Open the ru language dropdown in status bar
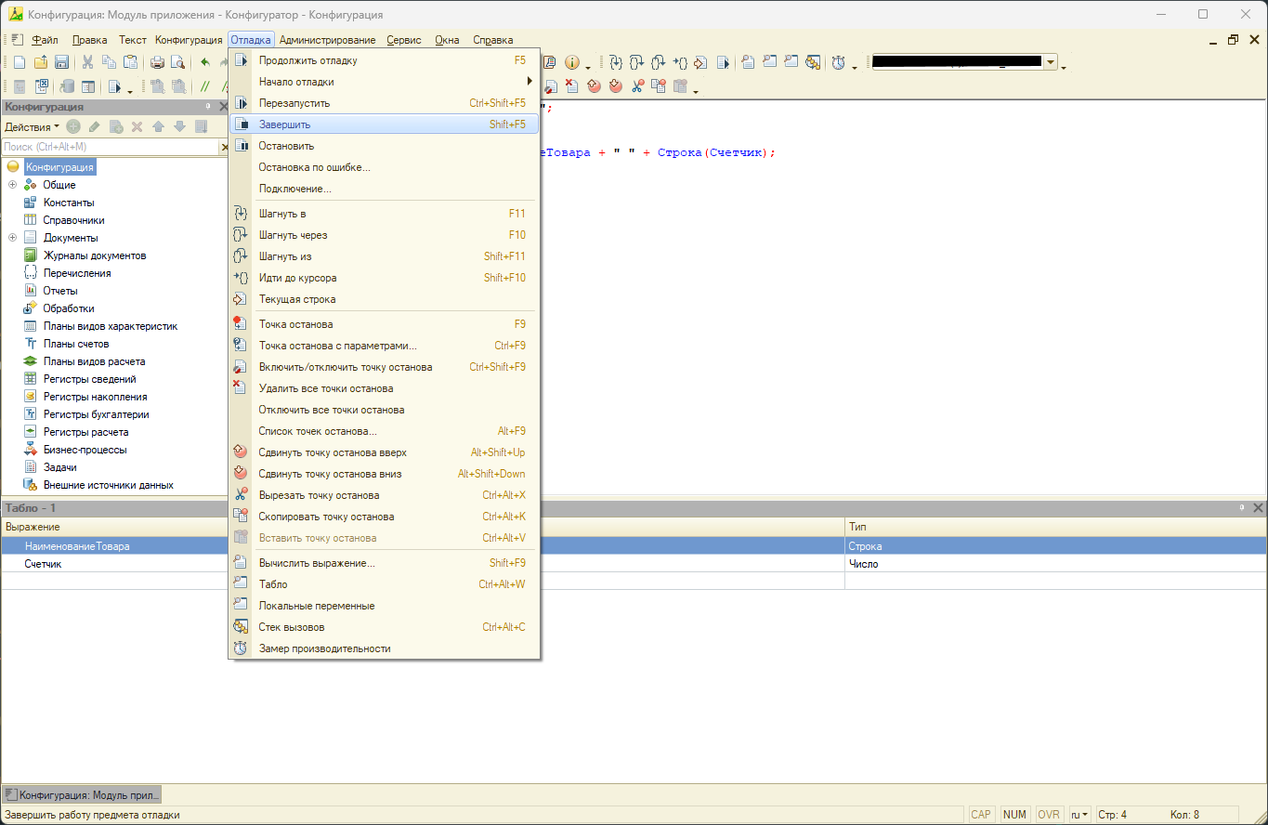Viewport: 1268px width, 825px height. [x=1079, y=815]
